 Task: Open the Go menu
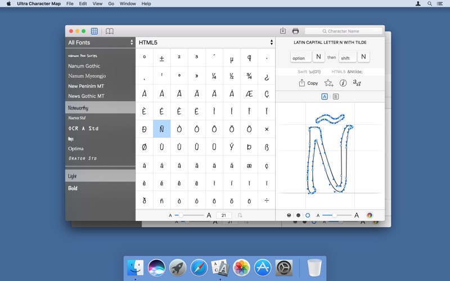point(111,3)
